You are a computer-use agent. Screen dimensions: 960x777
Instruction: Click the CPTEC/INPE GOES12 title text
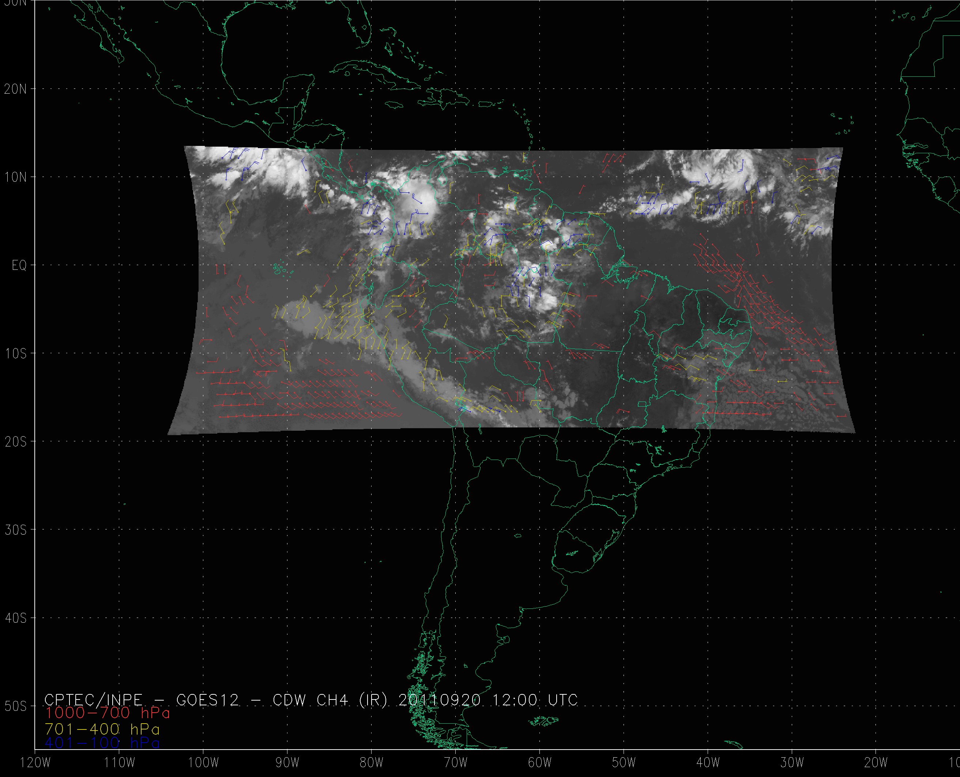(311, 700)
